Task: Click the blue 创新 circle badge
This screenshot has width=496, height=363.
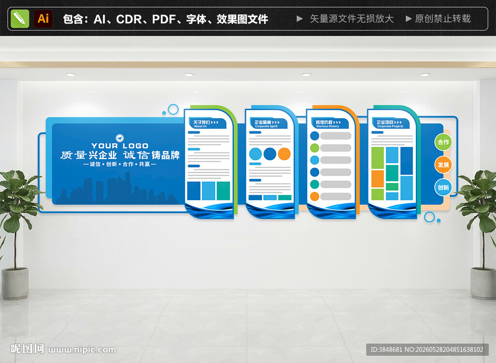Action: 443,188
